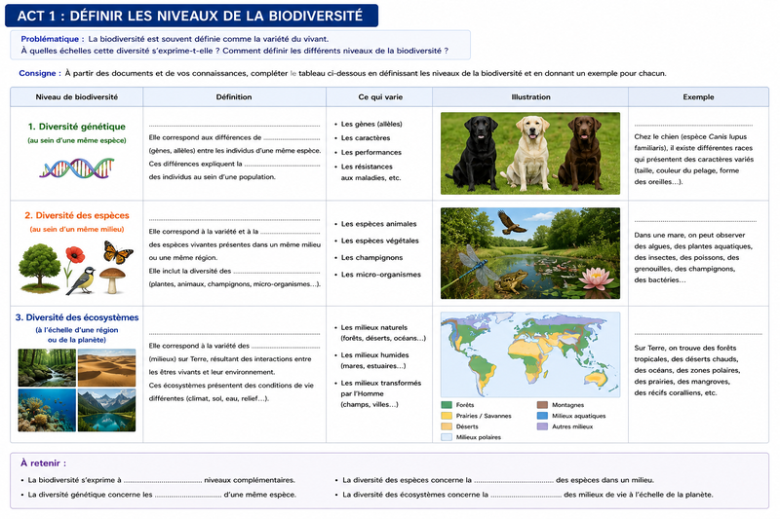Click the small blue tit bird illustration
The height and width of the screenshot is (519, 780).
pos(82,280)
